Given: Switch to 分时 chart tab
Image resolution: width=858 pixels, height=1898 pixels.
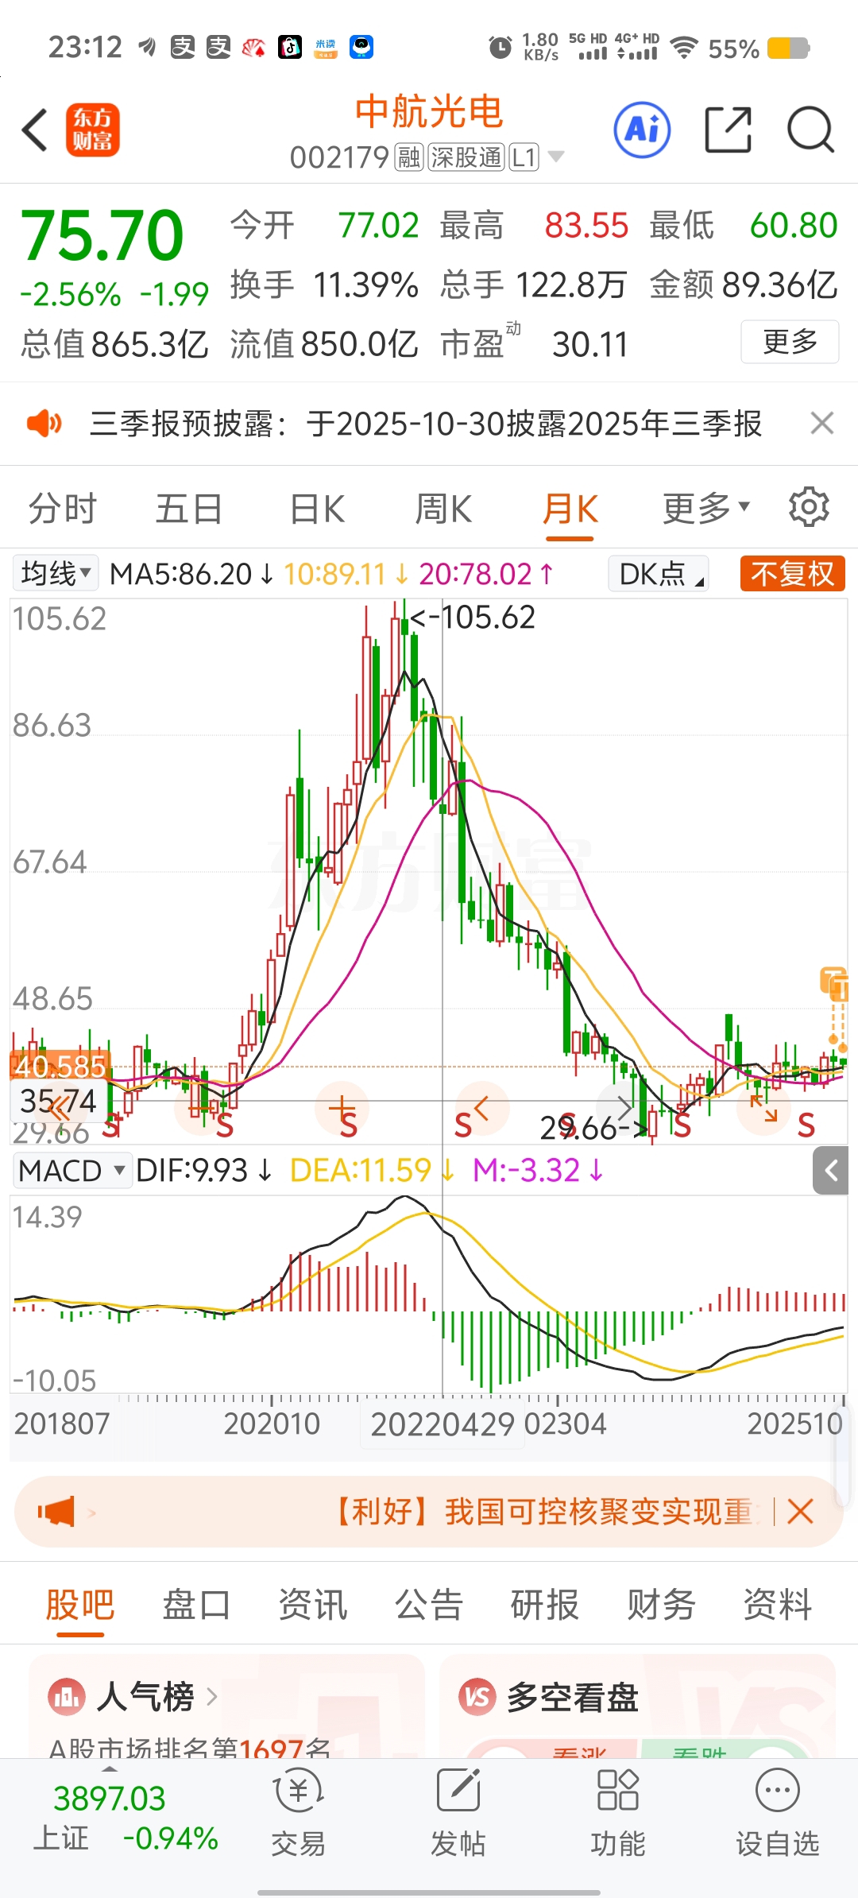Looking at the screenshot, I should (x=62, y=508).
